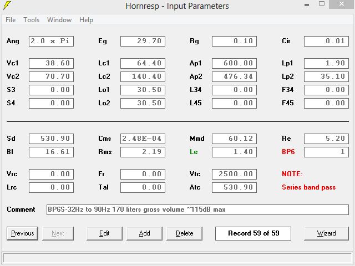Click the S4 input field
Viewport: 355px width, 266px height.
pyautogui.click(x=51, y=104)
